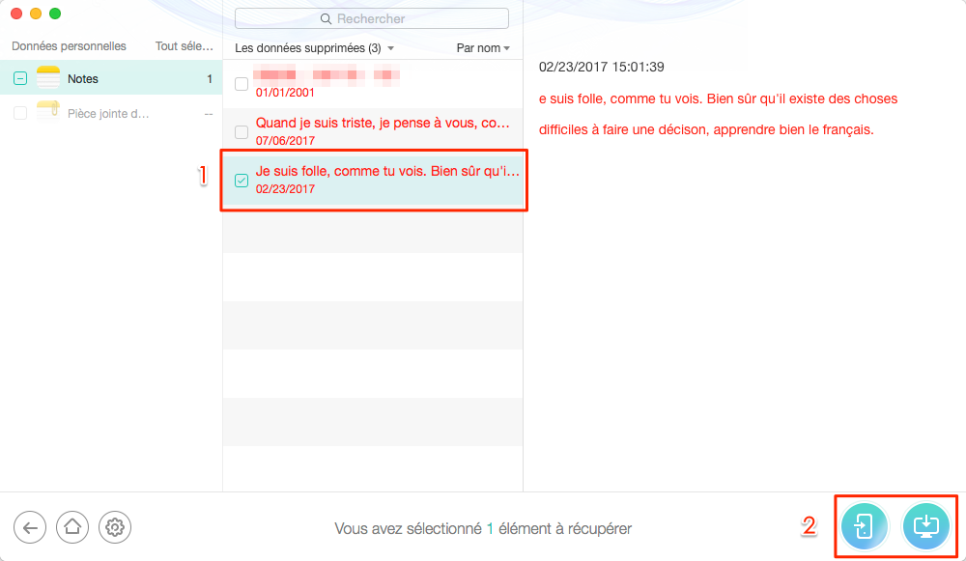Click timestamp '02/23/2017 15:01:39' in preview

601,67
